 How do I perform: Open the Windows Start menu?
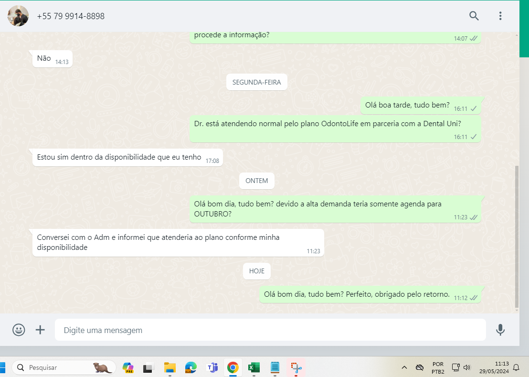coord(3,367)
